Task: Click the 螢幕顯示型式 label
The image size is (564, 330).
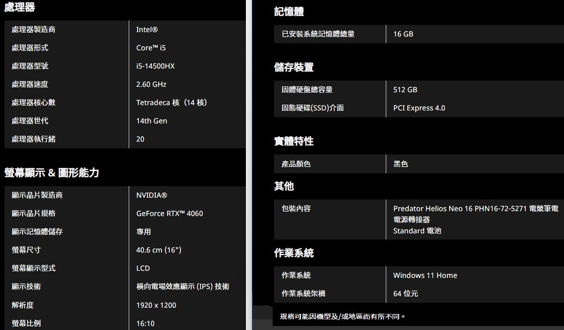Action: coord(33,268)
